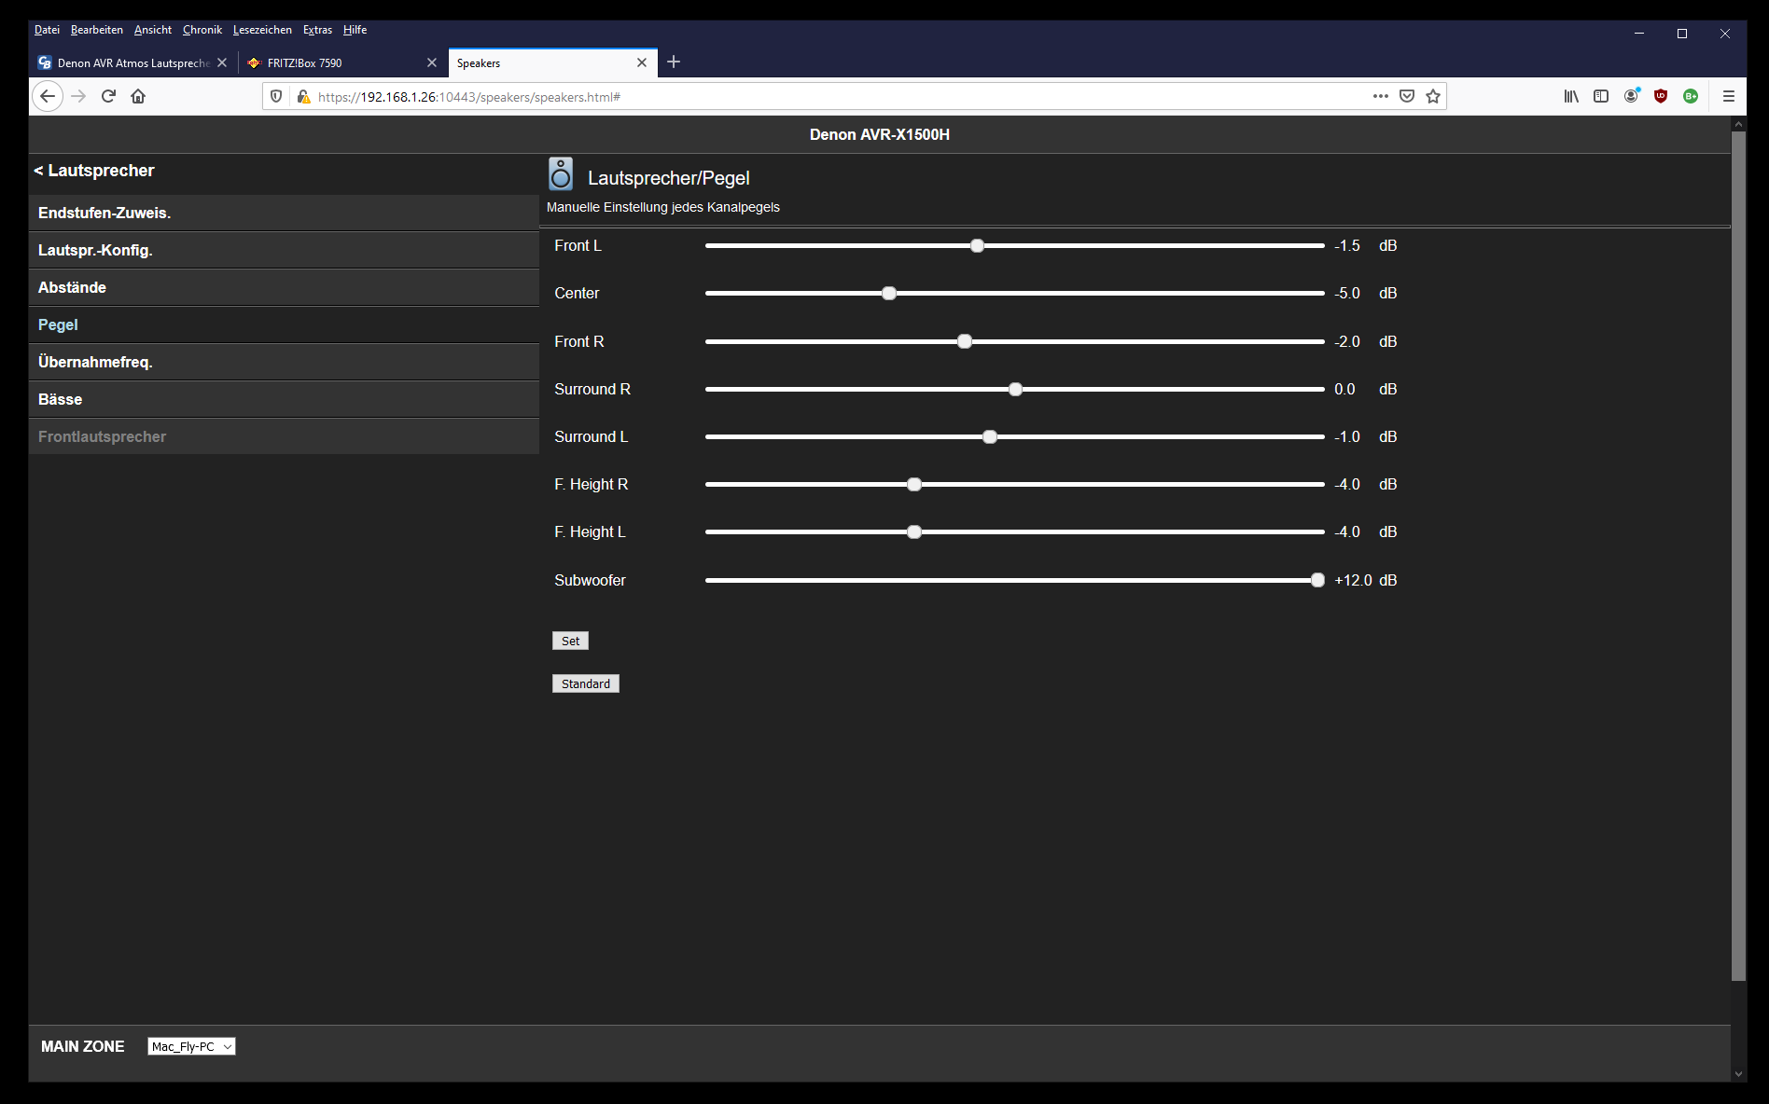Screen dimensions: 1769x1104
Task: Open the Bearbeiten menu
Action: click(97, 30)
